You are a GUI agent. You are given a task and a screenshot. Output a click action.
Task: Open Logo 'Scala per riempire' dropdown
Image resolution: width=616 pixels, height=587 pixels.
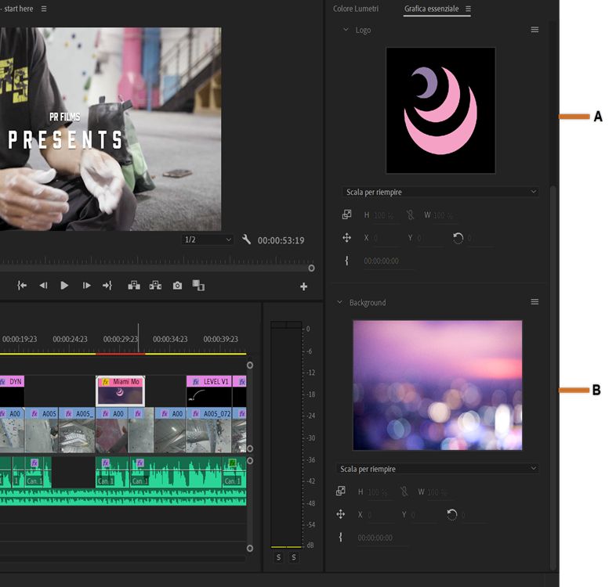pyautogui.click(x=440, y=192)
